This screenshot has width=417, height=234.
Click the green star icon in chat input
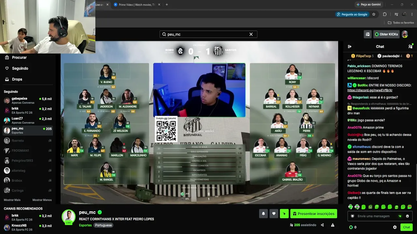[400, 216]
